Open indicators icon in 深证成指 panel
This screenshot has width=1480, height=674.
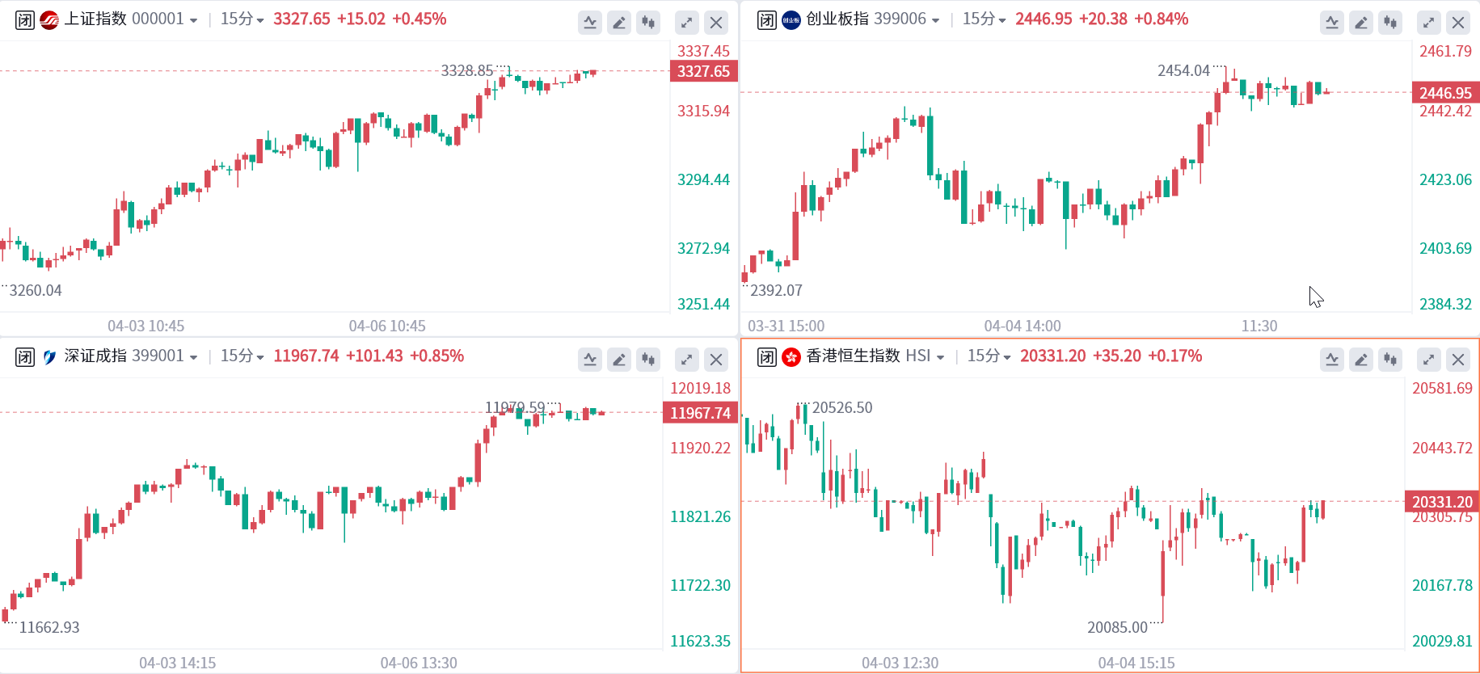coord(590,360)
